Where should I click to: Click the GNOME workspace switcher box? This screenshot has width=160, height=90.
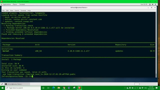[x=137, y=84]
